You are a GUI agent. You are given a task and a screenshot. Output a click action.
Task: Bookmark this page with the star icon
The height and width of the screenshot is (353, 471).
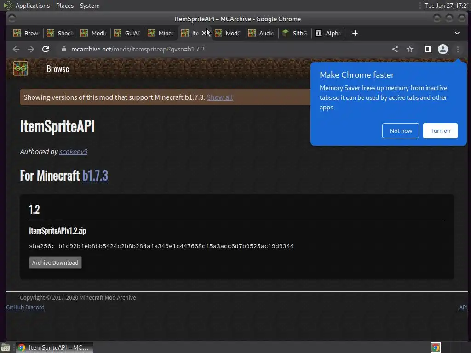click(410, 49)
